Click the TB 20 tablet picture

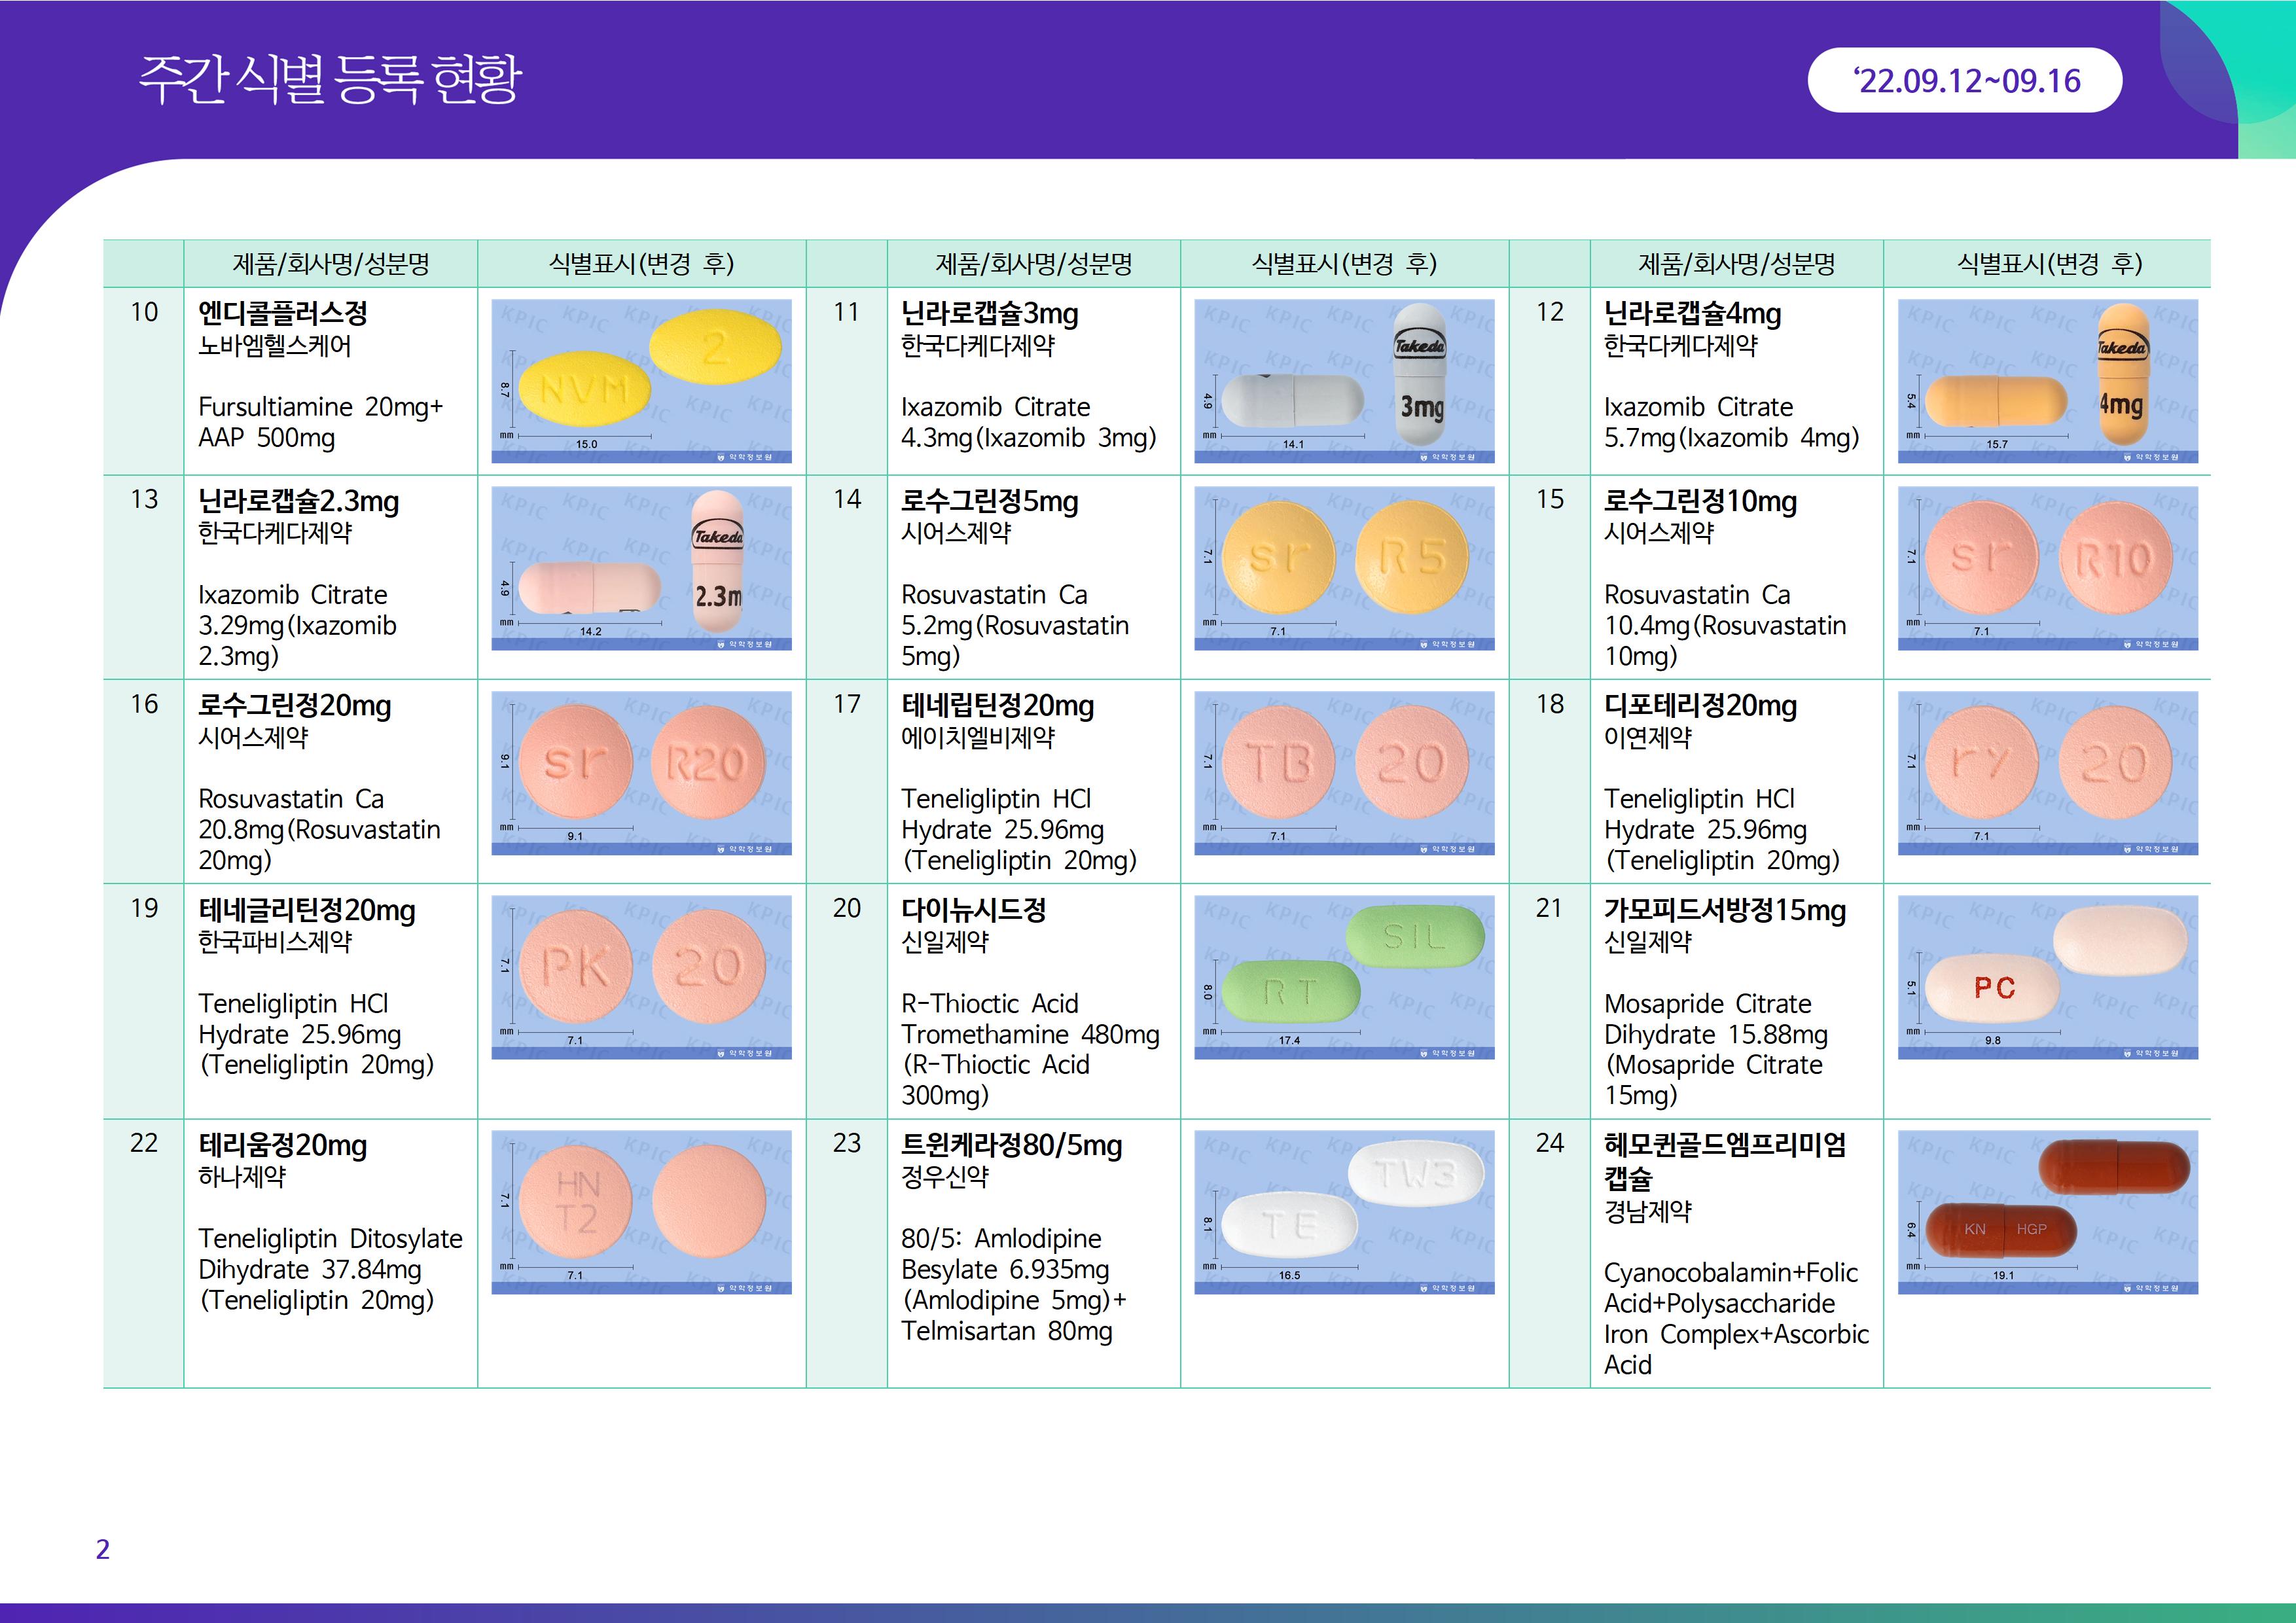click(1344, 773)
